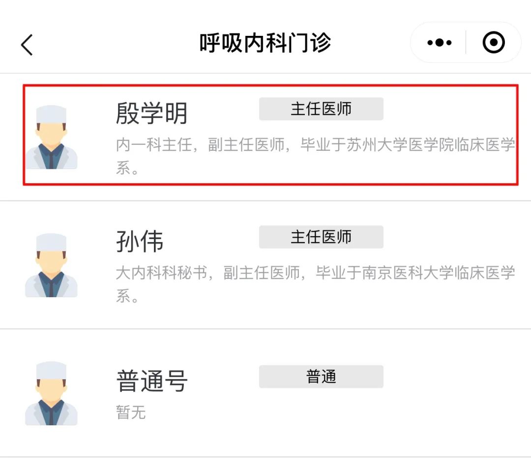This screenshot has width=531, height=471.
Task: Select doctor name 殷学明
Action: (x=152, y=113)
